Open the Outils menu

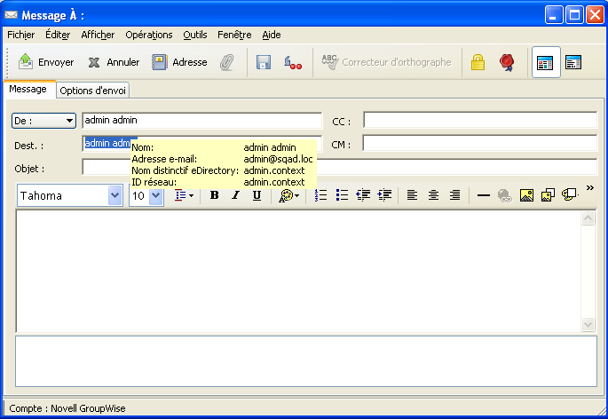[x=195, y=35]
